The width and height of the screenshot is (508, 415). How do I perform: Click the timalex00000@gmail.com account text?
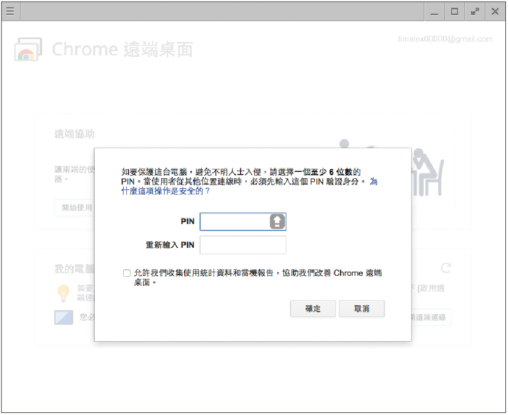tap(445, 39)
